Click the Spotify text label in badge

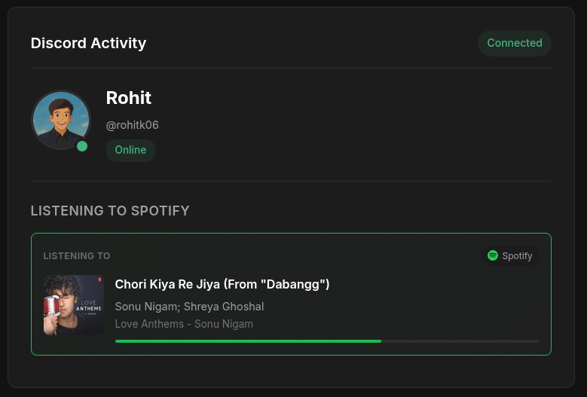point(517,256)
